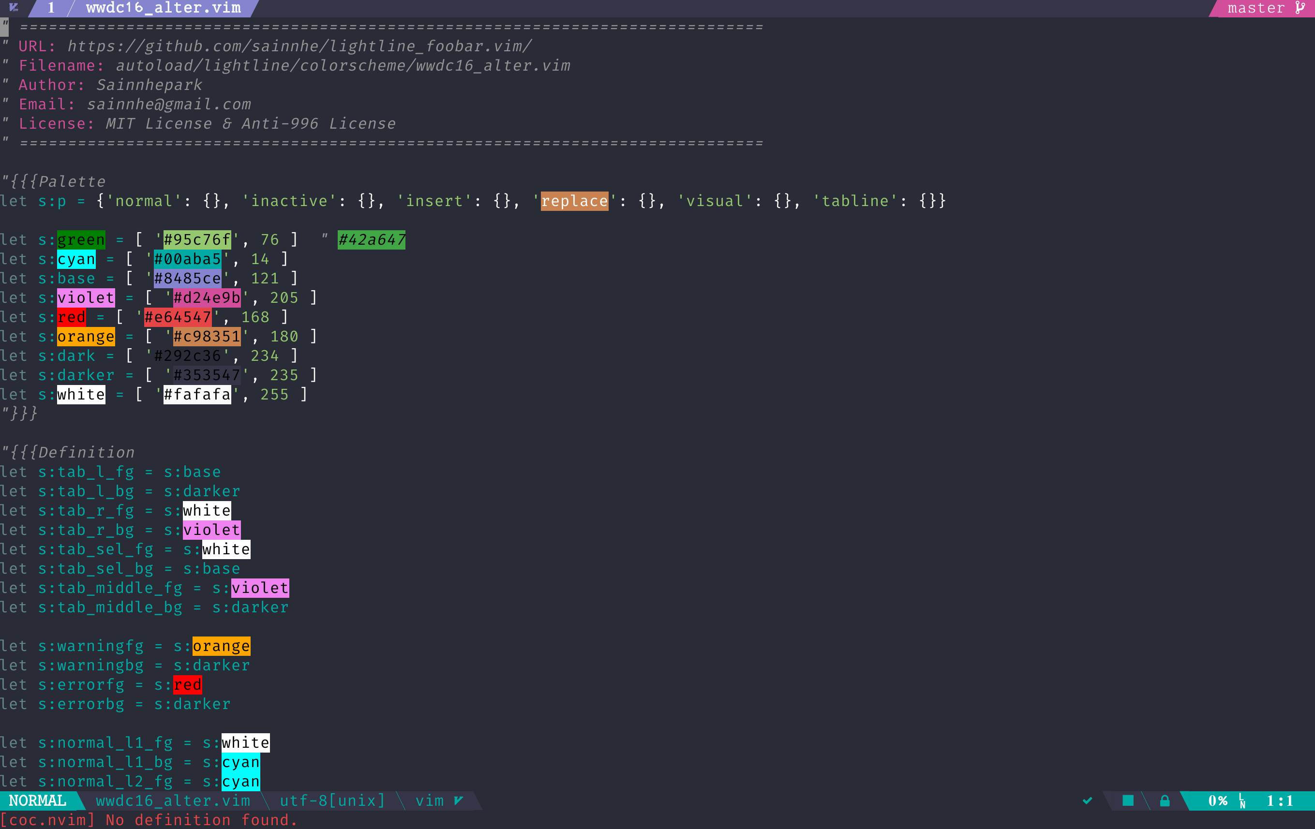Image resolution: width=1315 pixels, height=829 pixels.
Task: Click the sainnhe@gmail.com email address
Action: (x=169, y=104)
